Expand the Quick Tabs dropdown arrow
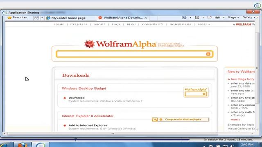The image size is (262, 147). pyautogui.click(x=42, y=18)
